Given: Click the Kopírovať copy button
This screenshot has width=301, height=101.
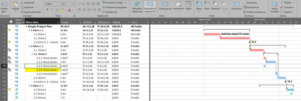Looking at the screenshot, I should point(28,7).
